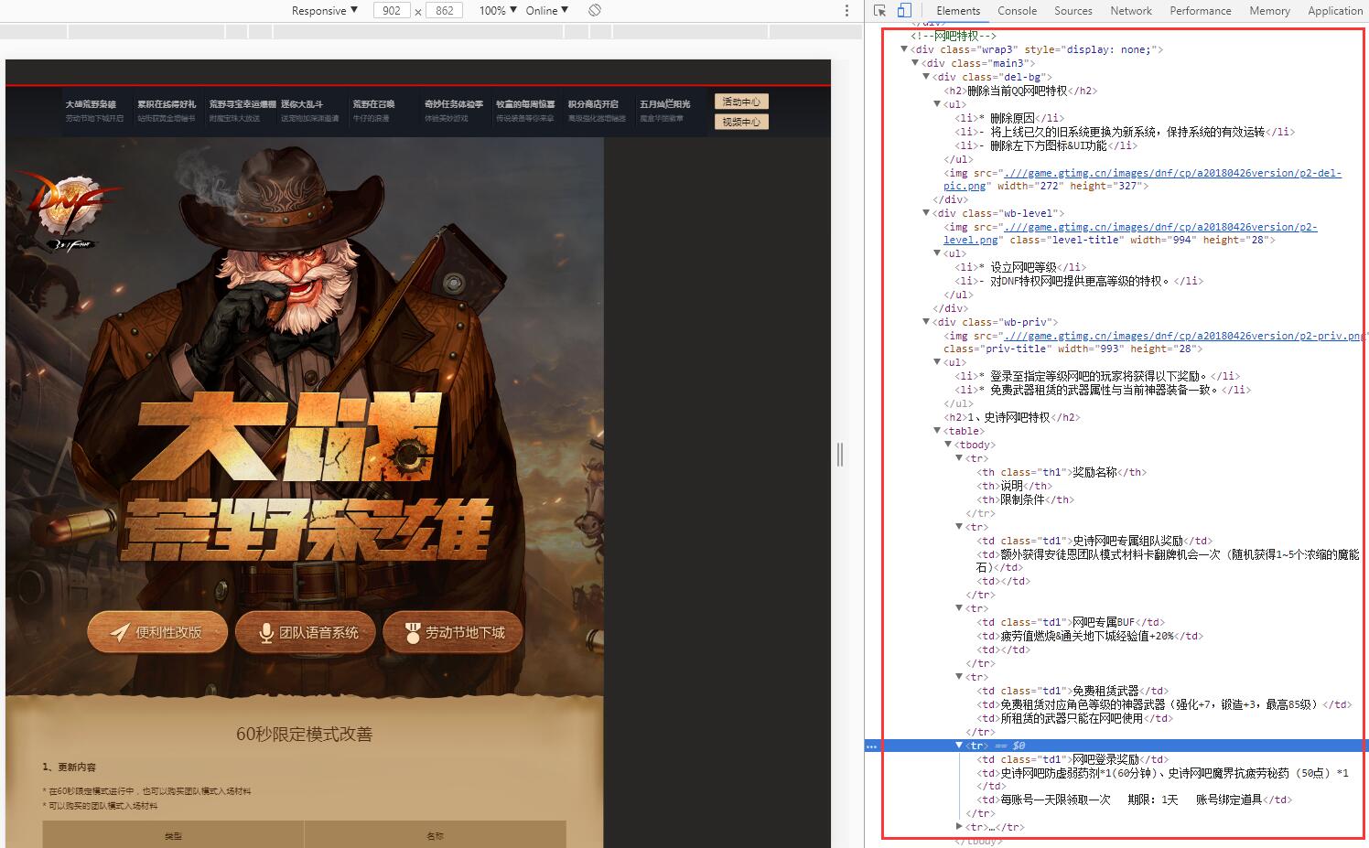Collapse the div class wrap3 node

904,49
